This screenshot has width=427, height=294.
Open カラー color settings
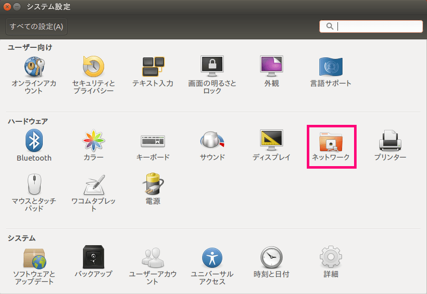pyautogui.click(x=94, y=145)
